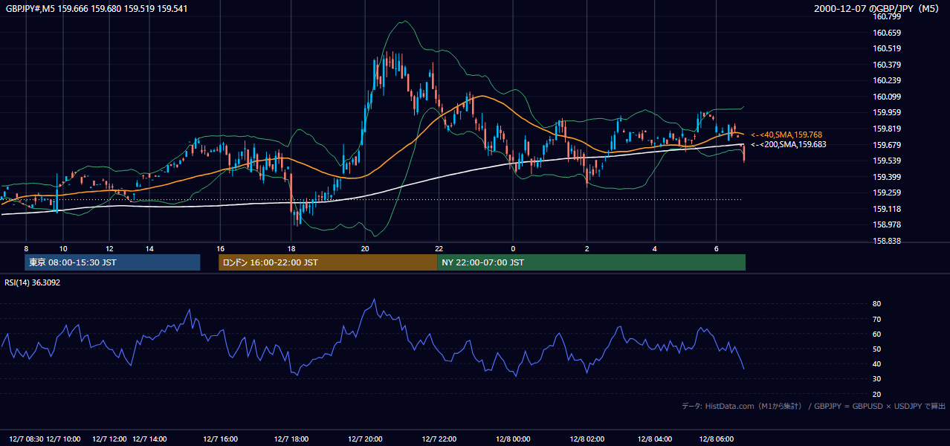Image resolution: width=950 pixels, height=446 pixels.
Task: Click hour label 20 under the price chart
Action: pos(365,248)
